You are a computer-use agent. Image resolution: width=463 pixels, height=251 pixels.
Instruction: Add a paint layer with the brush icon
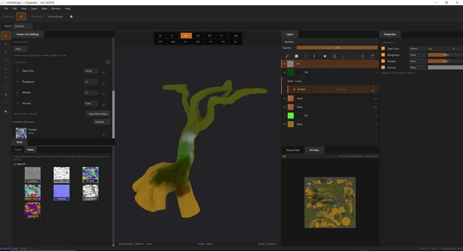(286, 56)
